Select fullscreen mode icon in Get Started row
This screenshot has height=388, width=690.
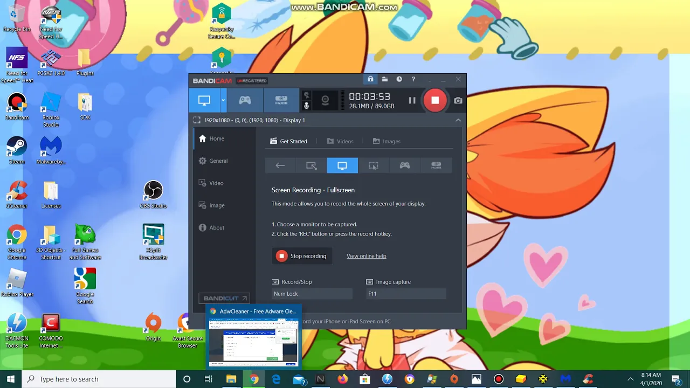pos(342,165)
